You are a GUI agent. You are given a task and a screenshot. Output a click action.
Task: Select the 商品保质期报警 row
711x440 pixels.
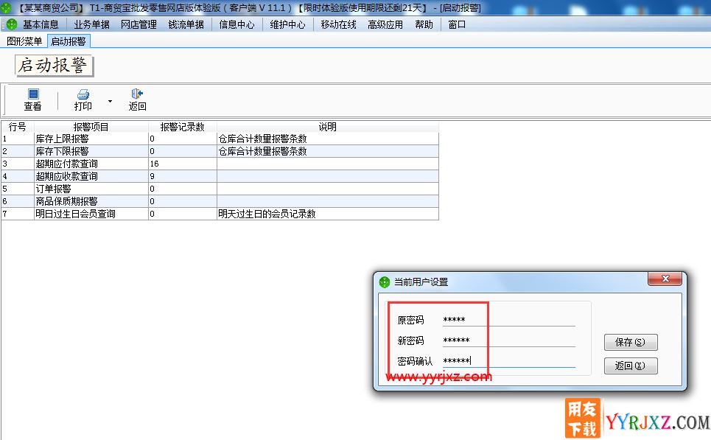220,201
